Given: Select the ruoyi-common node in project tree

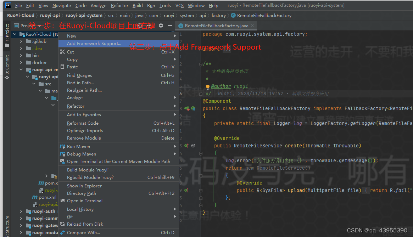Looking at the screenshot, I should tap(45, 218).
